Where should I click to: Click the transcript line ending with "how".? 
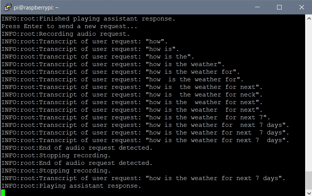pyautogui.click(x=84, y=41)
